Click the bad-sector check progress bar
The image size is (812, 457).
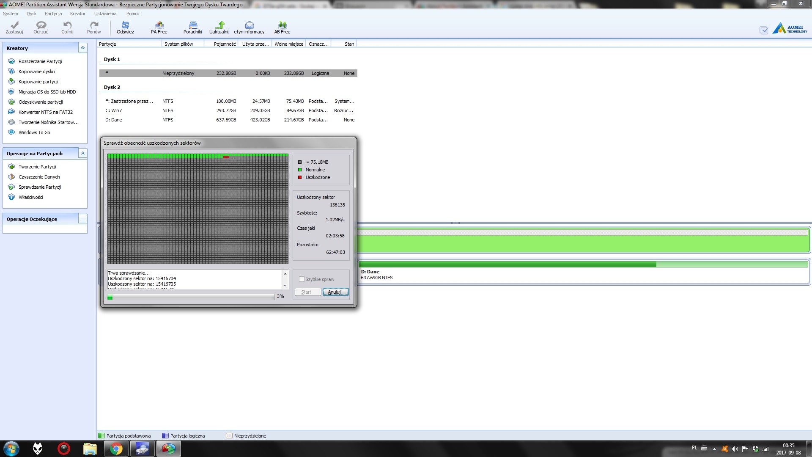[191, 297]
